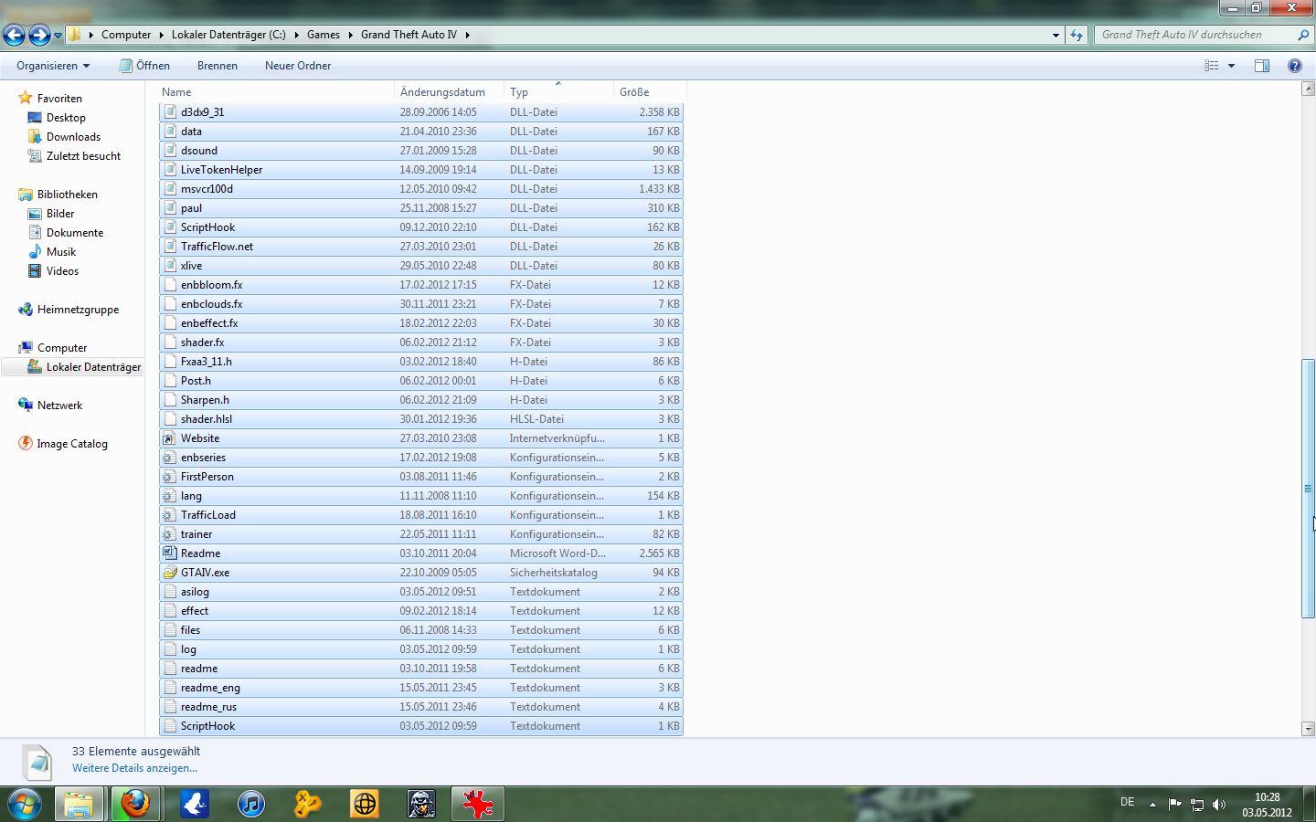
Task: Select Image Catalog in navigation pane
Action: pos(72,444)
